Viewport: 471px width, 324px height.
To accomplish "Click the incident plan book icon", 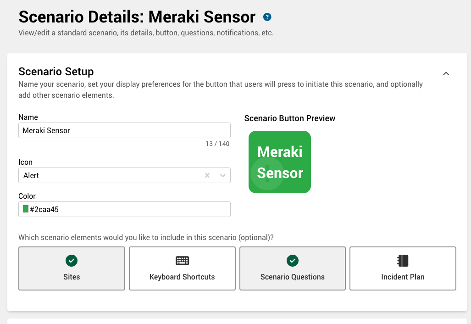I will pos(403,260).
